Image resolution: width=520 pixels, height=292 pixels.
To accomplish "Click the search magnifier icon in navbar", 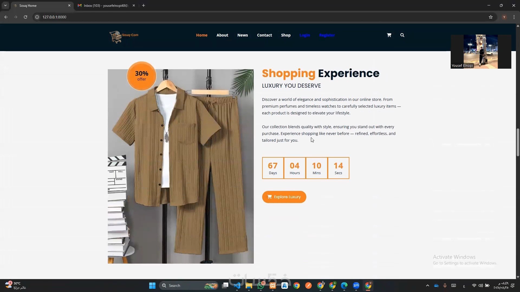I will click(402, 35).
